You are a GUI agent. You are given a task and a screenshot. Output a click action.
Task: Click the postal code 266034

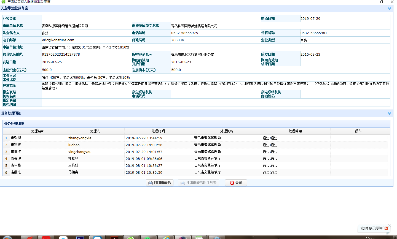(x=178, y=40)
